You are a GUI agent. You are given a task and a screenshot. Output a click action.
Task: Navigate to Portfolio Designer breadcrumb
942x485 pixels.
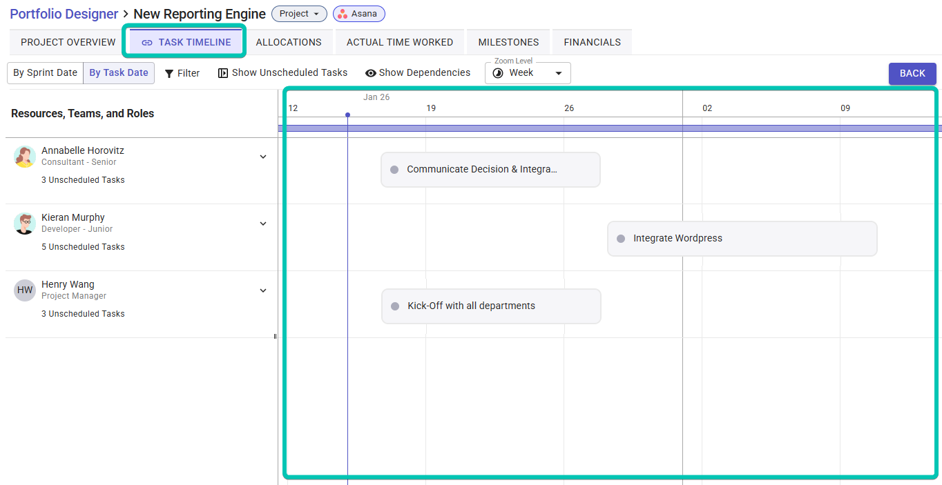64,13
